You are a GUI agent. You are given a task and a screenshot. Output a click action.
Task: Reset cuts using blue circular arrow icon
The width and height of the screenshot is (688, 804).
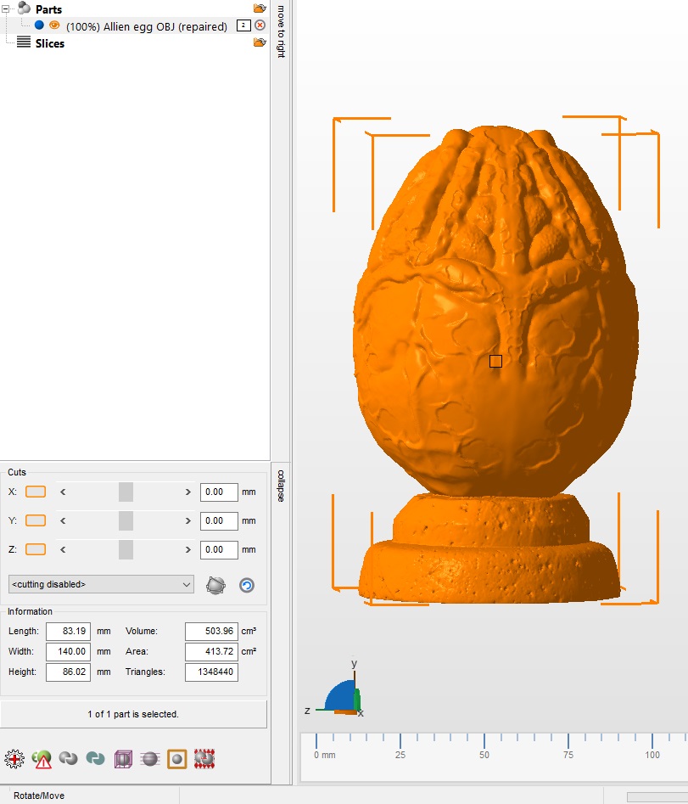pos(245,584)
